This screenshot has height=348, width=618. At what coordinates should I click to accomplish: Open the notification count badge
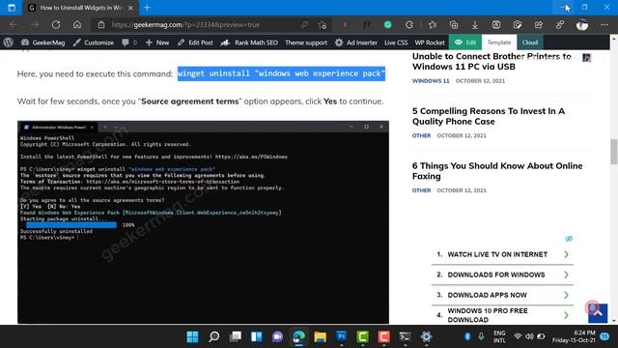(x=604, y=336)
